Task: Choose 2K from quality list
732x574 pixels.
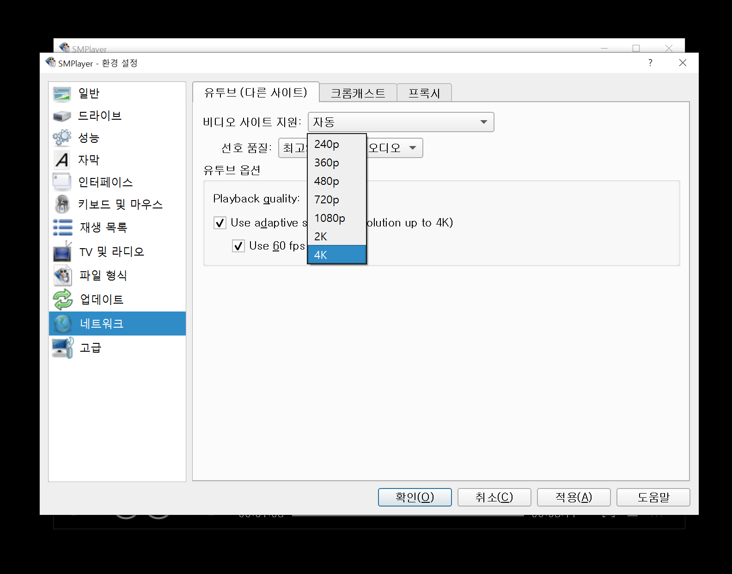Action: click(x=337, y=237)
